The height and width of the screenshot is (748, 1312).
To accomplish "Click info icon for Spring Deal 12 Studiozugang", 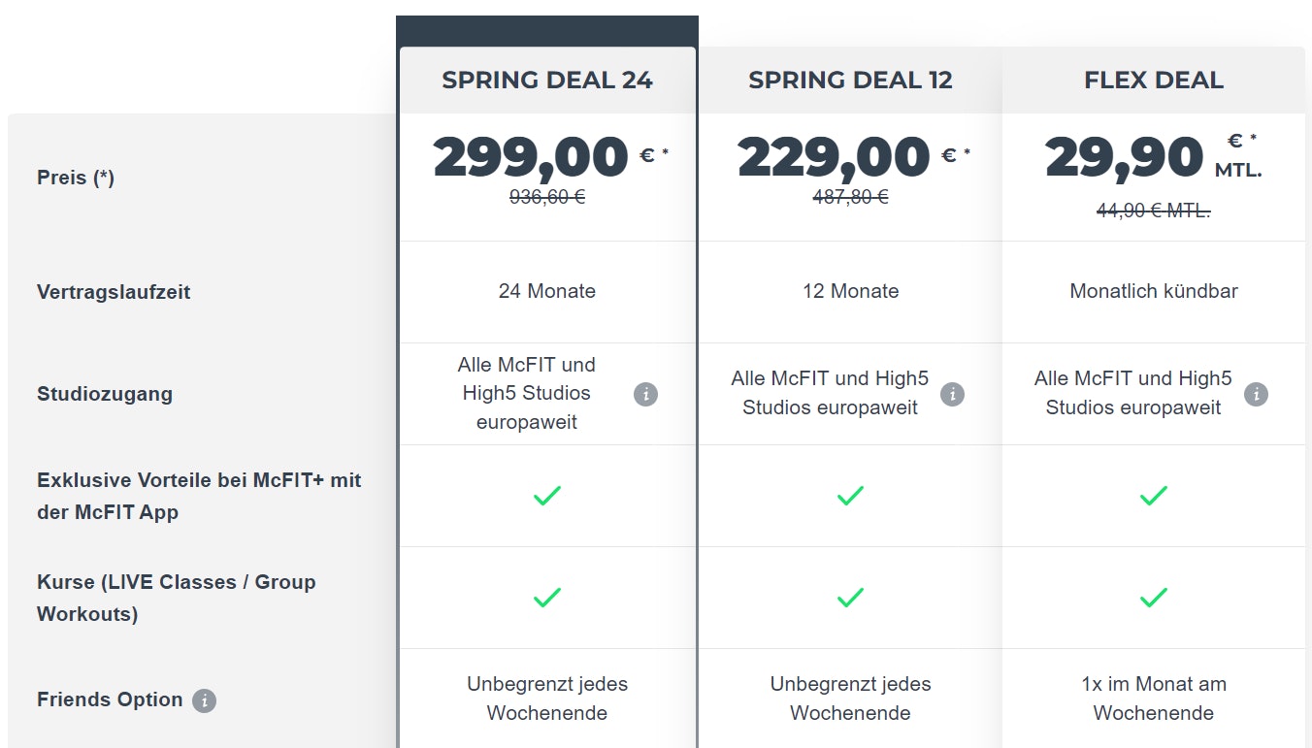I will (x=953, y=394).
